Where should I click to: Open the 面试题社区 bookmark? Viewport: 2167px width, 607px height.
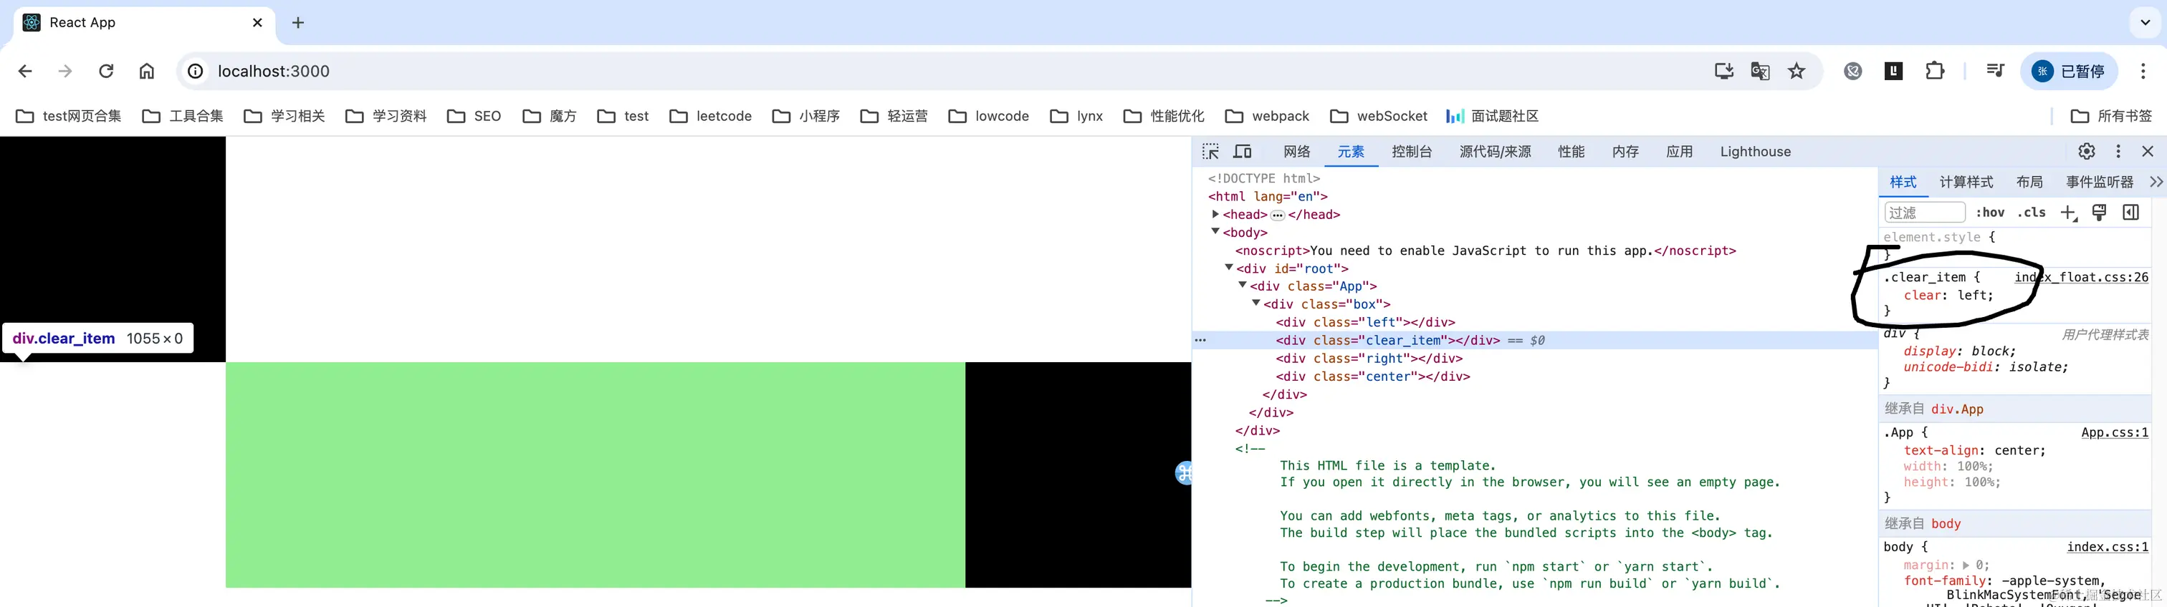click(x=1491, y=116)
